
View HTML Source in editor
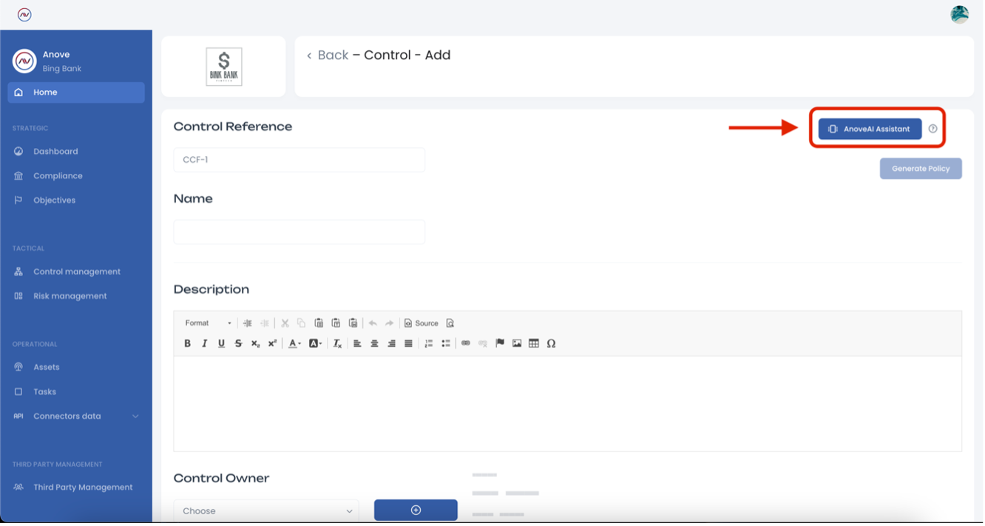[422, 323]
